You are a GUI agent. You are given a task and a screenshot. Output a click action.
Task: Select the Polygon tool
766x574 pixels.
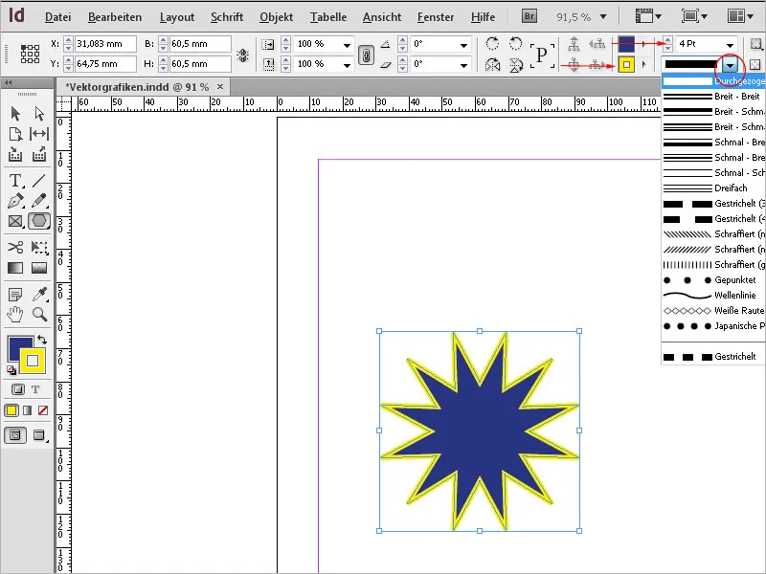[39, 221]
